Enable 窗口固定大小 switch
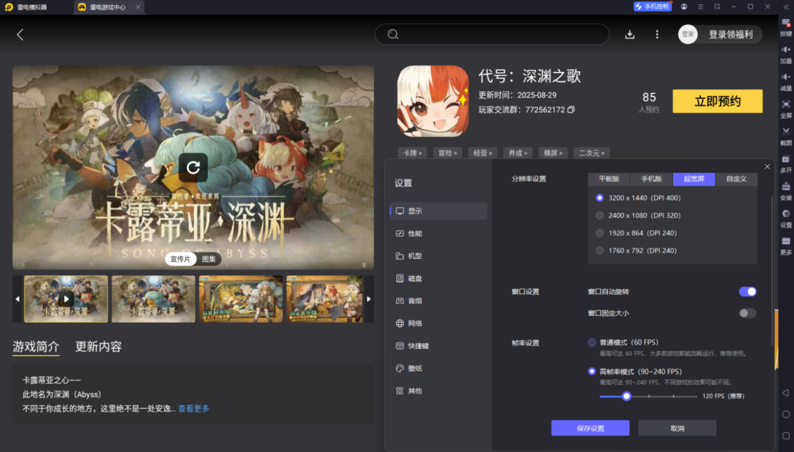 click(748, 313)
